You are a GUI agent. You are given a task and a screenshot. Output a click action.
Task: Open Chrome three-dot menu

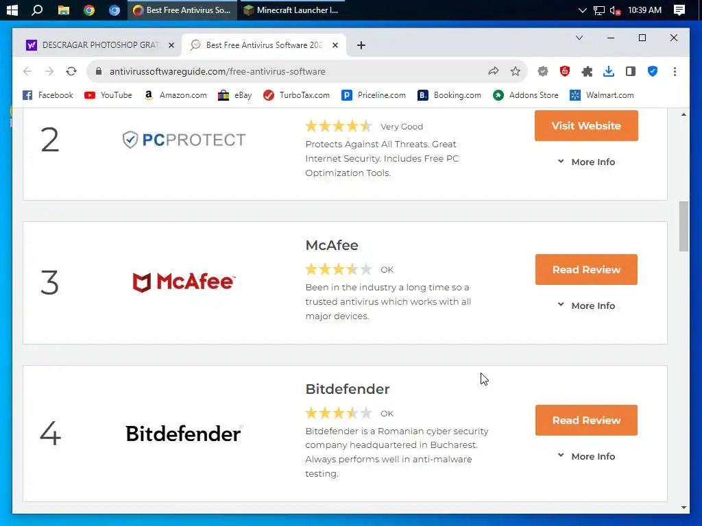coord(675,71)
